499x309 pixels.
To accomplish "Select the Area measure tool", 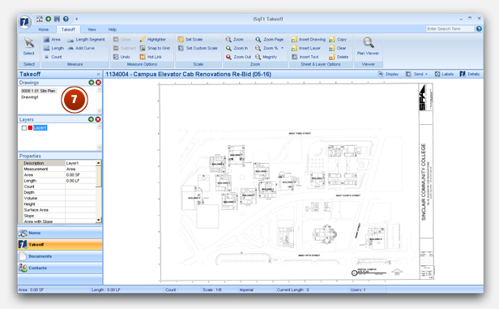I will coord(52,40).
